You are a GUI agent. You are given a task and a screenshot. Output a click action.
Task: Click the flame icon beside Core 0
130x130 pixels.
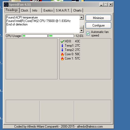(x=62, y=54)
